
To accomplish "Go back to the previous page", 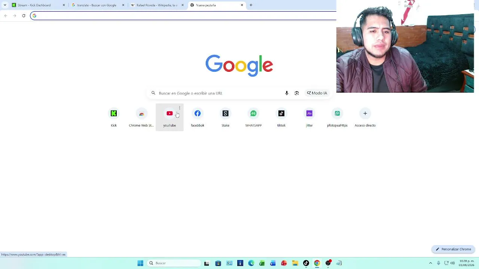I will click(6, 16).
